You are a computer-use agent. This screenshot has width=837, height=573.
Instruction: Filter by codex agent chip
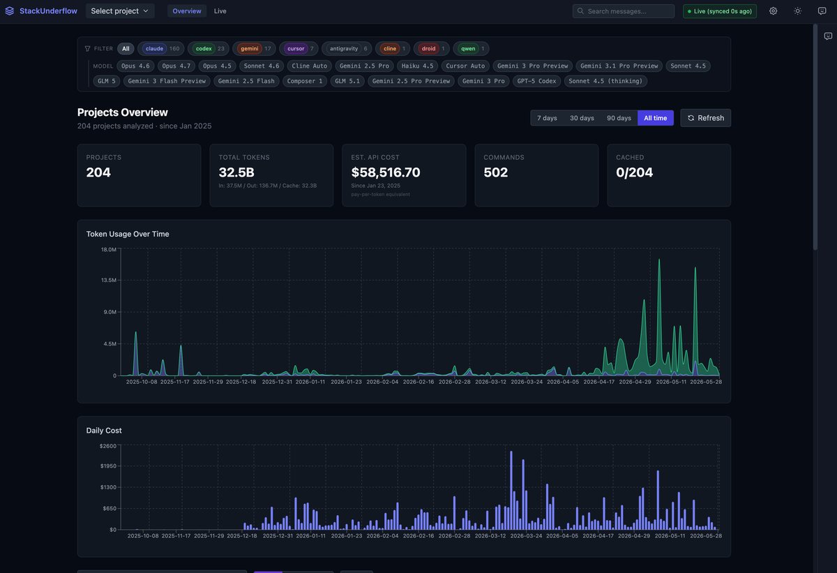tap(209, 49)
